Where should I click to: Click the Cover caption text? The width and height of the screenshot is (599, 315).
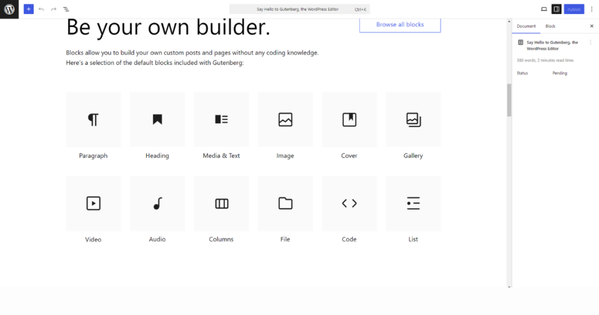coord(349,156)
